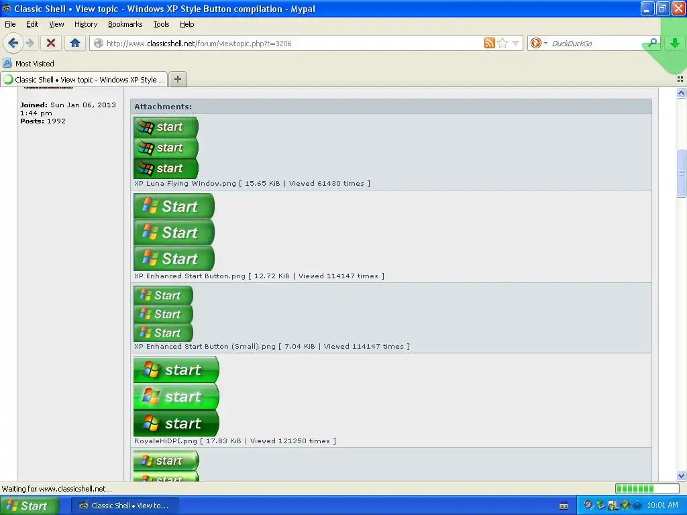
Task: Click the 'Posts: 1992' text
Action: pyautogui.click(x=43, y=121)
